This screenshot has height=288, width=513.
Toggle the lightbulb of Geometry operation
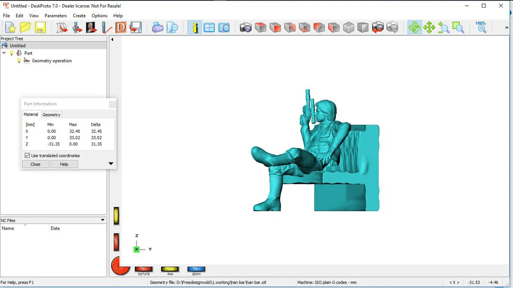[x=19, y=60]
